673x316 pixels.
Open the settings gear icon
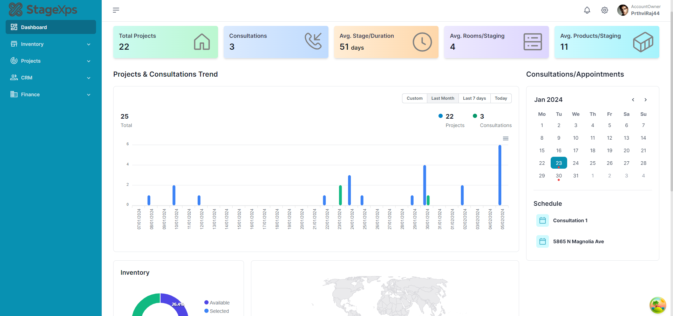point(605,10)
